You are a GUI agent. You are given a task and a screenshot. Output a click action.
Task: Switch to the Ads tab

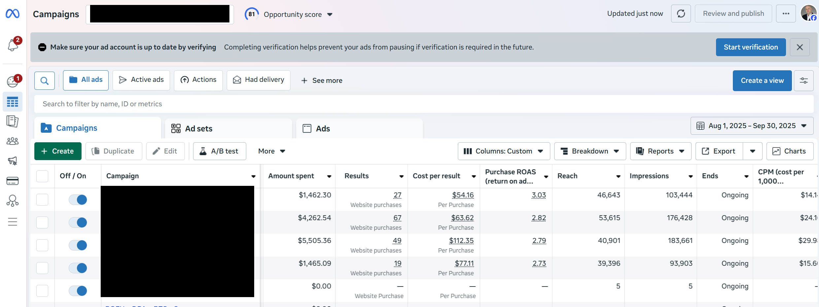[x=359, y=128]
